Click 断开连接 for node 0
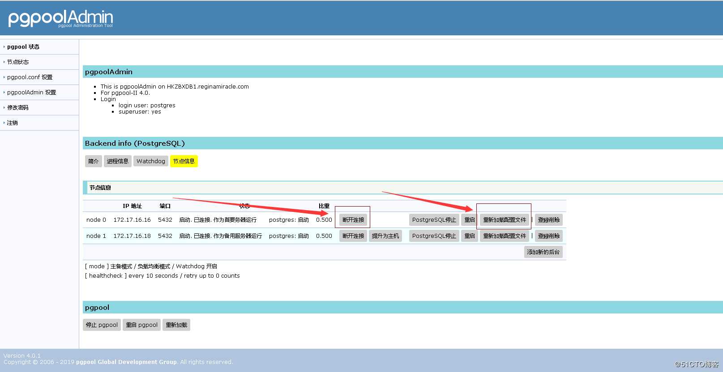The width and height of the screenshot is (723, 372). tap(353, 220)
